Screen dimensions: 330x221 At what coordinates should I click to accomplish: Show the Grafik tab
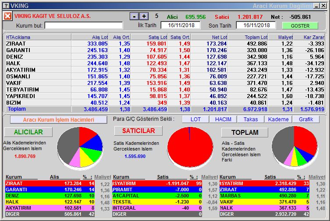click(x=306, y=119)
